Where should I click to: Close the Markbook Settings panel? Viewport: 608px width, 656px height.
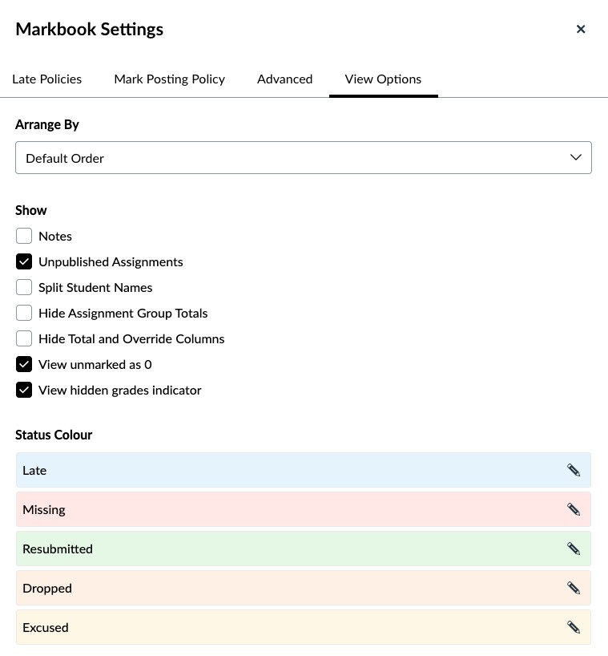tap(581, 30)
